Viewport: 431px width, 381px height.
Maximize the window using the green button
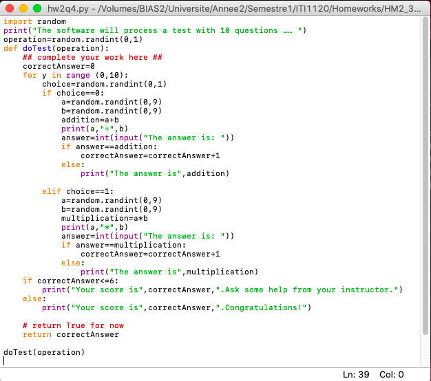[x=37, y=8]
